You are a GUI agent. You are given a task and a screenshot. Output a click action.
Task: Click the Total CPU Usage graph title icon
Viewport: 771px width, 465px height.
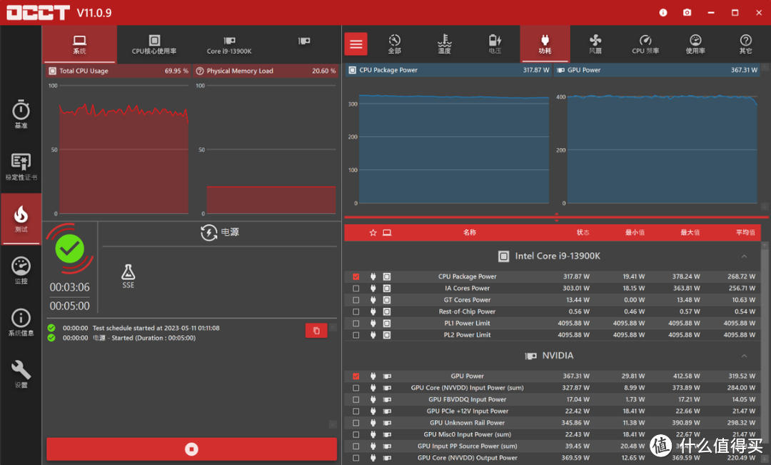coord(52,71)
